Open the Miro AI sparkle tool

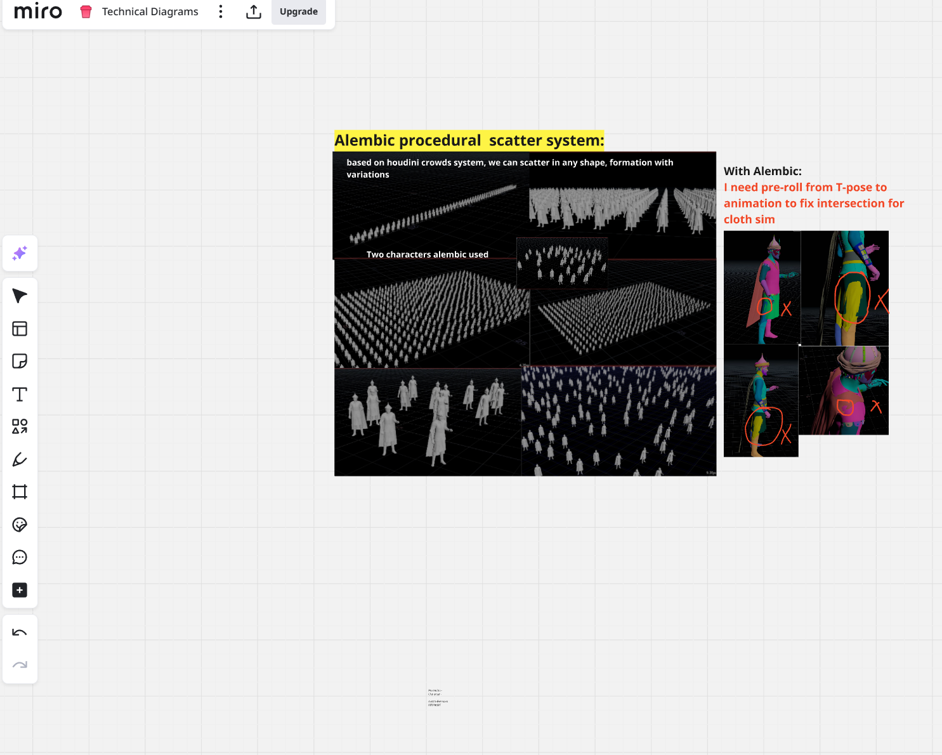[x=20, y=253]
